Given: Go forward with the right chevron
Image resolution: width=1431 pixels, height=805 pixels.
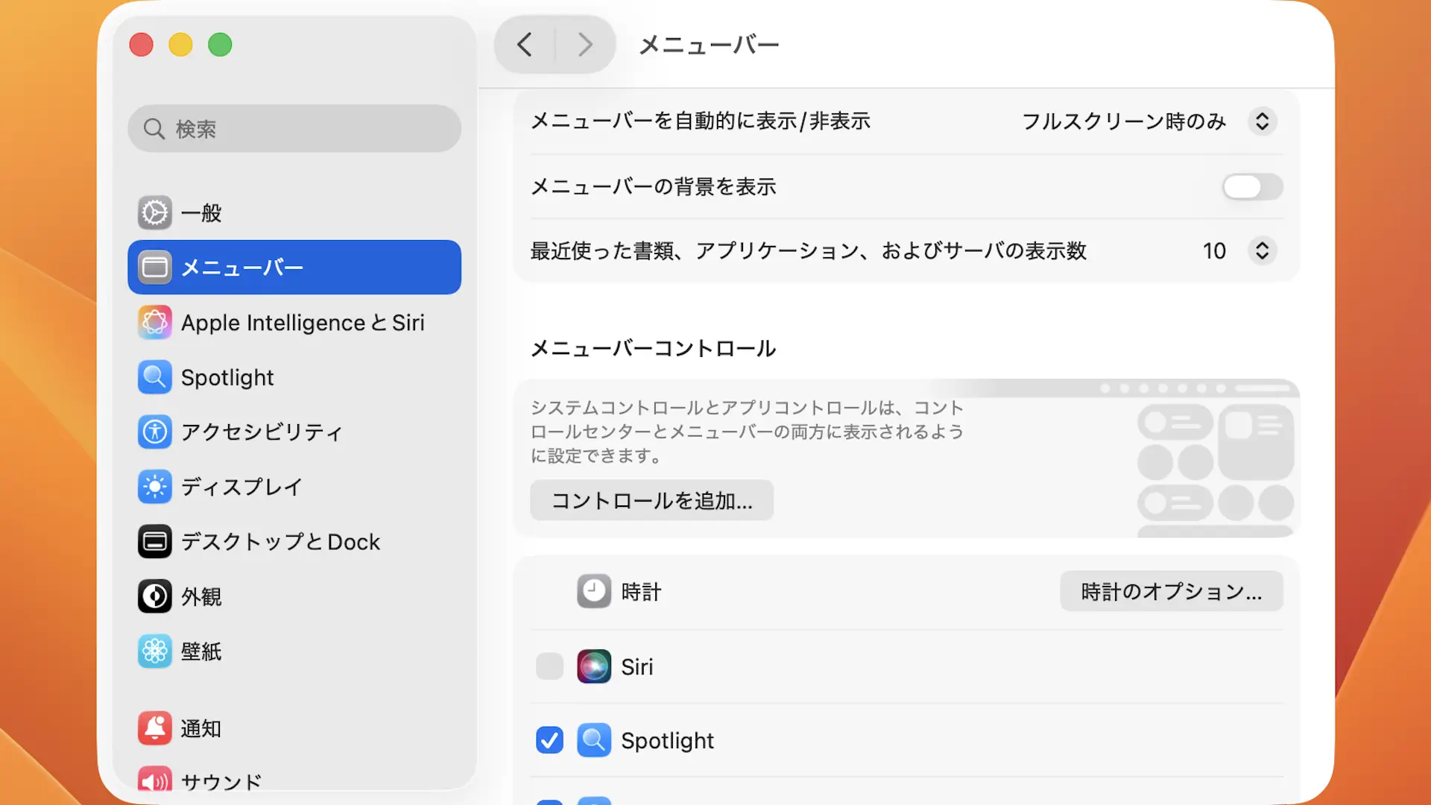Looking at the screenshot, I should pos(585,45).
